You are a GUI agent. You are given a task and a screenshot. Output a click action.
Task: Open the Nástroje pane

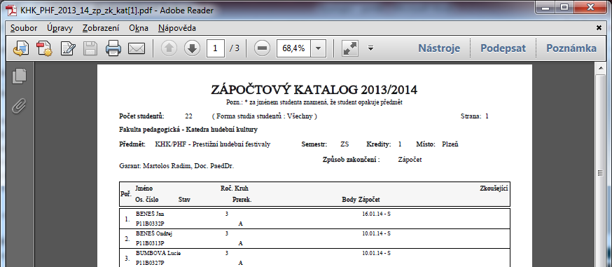[x=439, y=48]
